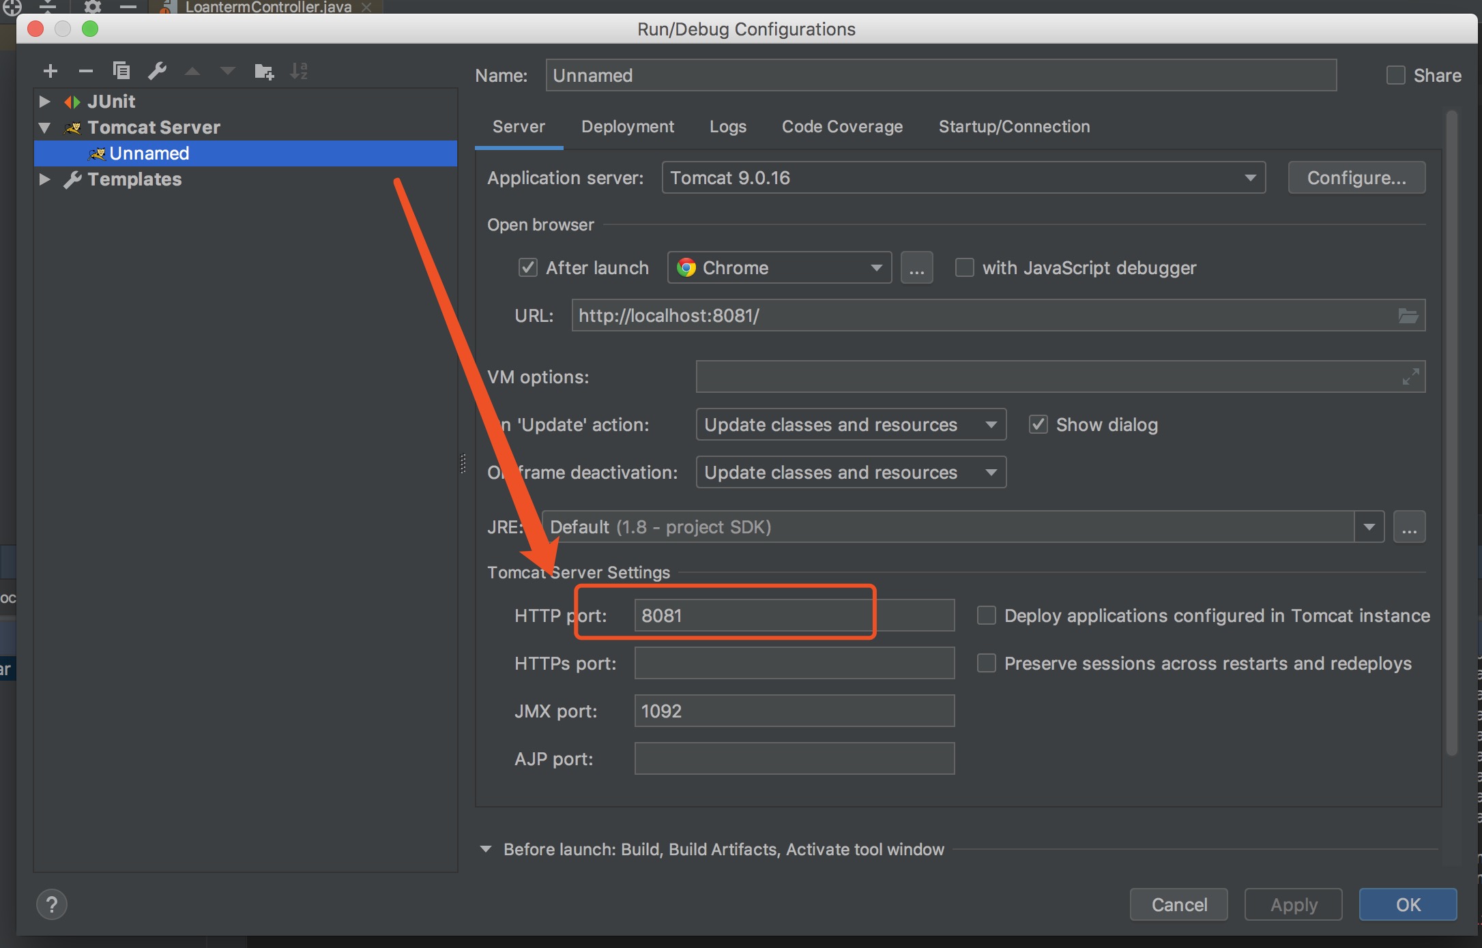Sort configurations alphabetically icon

300,71
